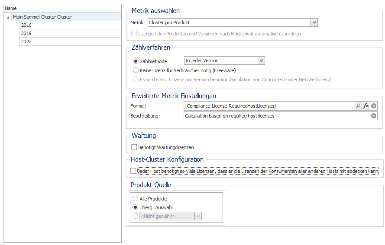This screenshot has width=385, height=245.
Task: Select the 'Überg. Auswahl' radio option
Action: point(135,207)
